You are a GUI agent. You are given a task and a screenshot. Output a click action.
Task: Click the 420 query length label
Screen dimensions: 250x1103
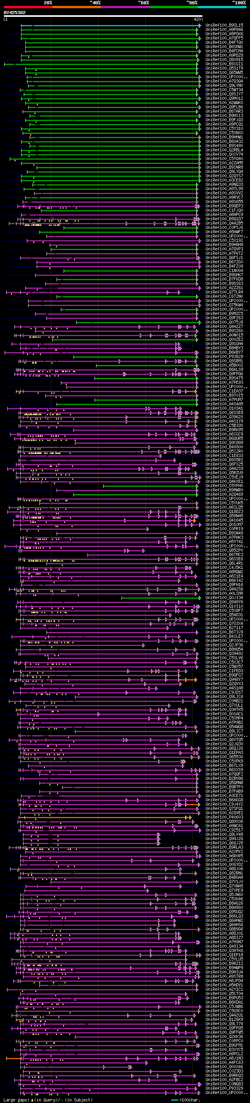click(x=197, y=19)
